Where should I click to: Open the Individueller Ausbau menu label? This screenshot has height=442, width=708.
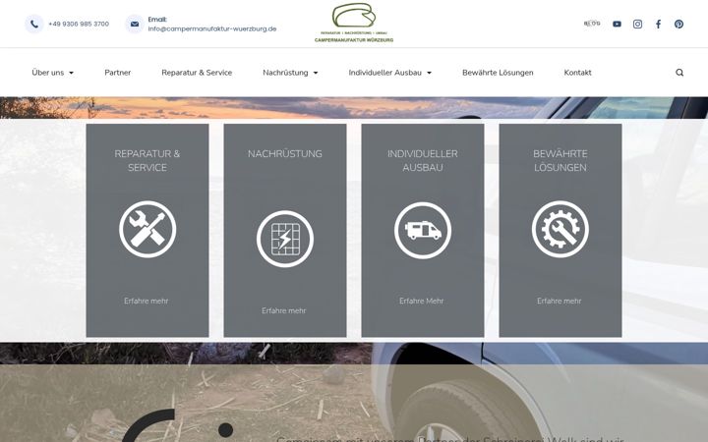coord(385,73)
